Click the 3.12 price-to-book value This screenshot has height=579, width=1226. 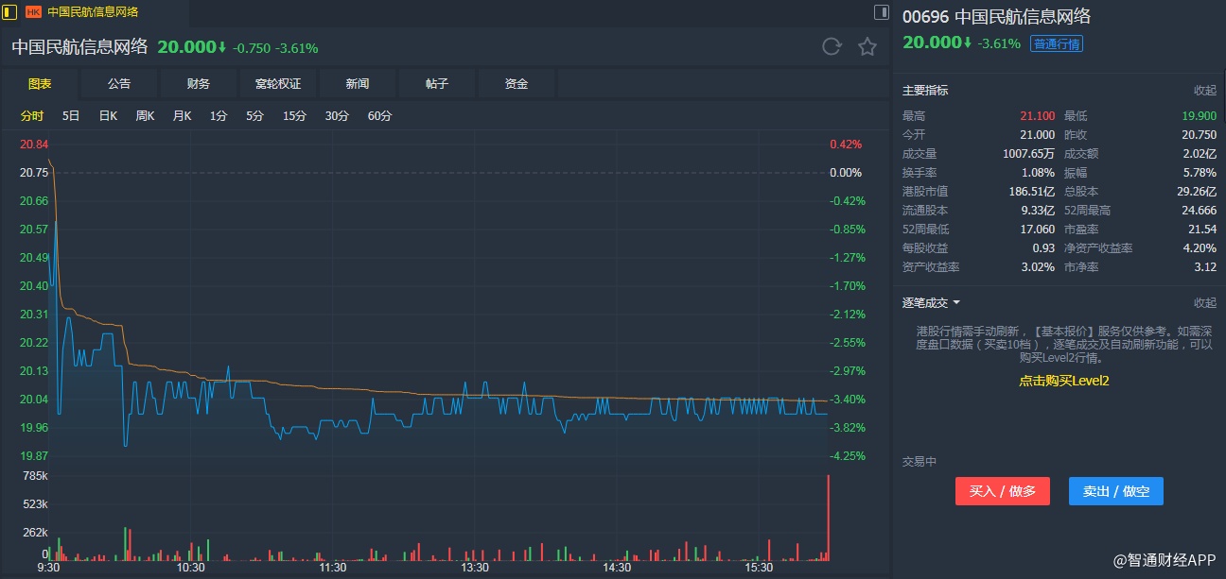(1205, 267)
